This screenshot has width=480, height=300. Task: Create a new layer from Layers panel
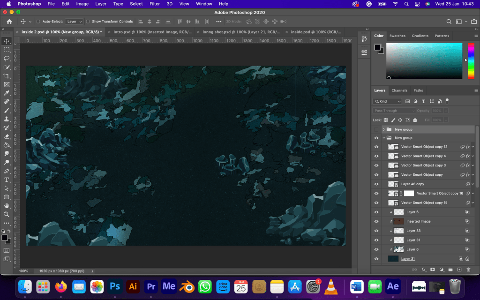[x=459, y=270]
